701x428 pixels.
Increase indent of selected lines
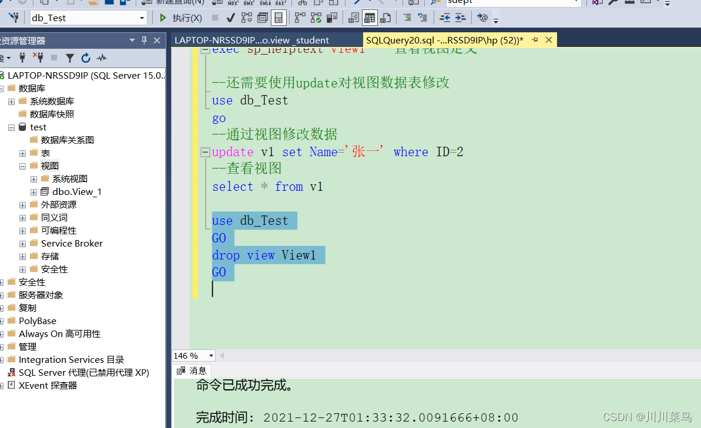(x=461, y=18)
